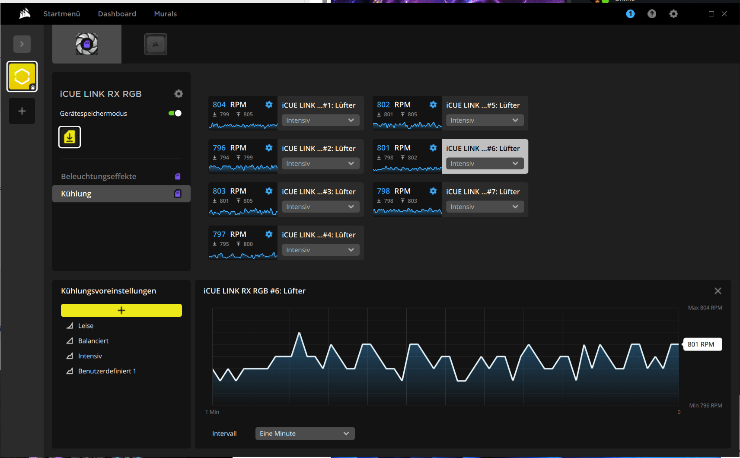The width and height of the screenshot is (740, 458).
Task: Click the Benutzerdefiniert 1 curve icon
Action: pos(70,371)
